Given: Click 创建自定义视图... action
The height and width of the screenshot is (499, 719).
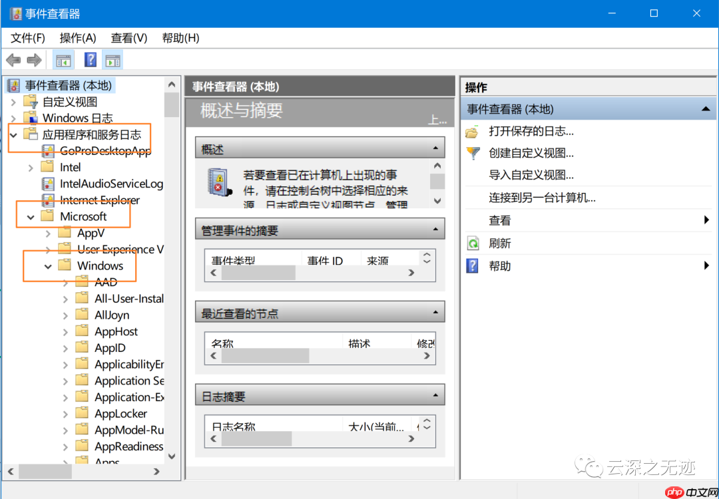Looking at the screenshot, I should click(531, 153).
